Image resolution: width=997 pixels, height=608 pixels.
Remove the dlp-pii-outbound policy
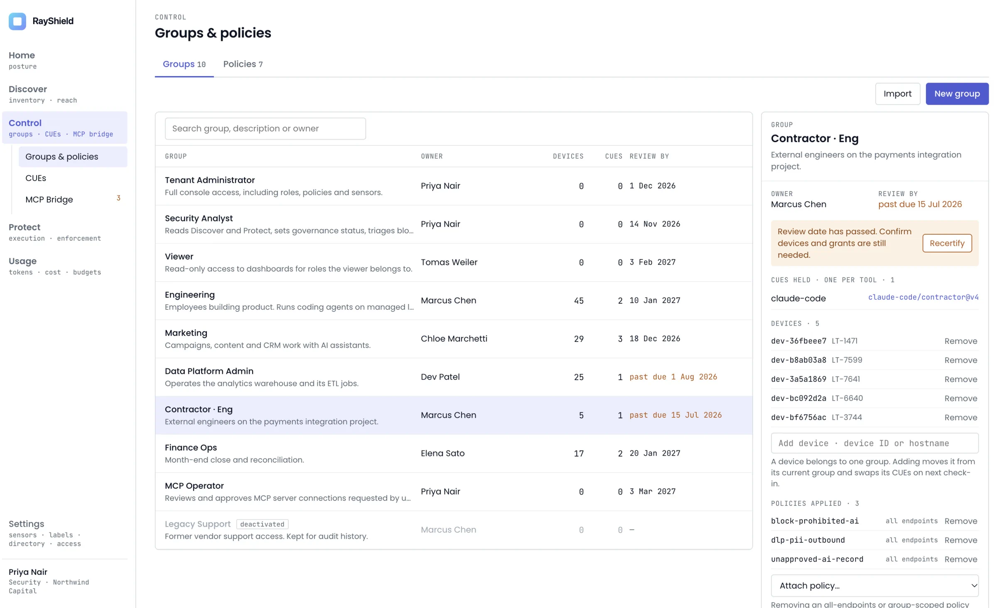(x=960, y=540)
